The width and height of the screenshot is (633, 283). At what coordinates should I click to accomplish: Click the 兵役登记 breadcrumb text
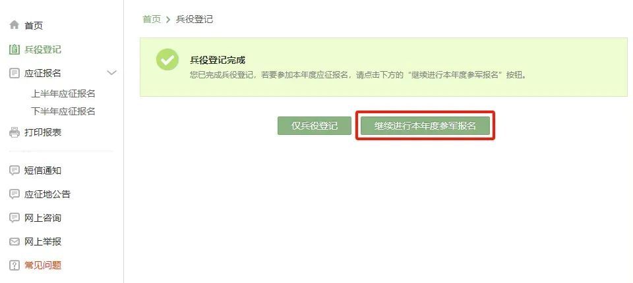click(195, 19)
